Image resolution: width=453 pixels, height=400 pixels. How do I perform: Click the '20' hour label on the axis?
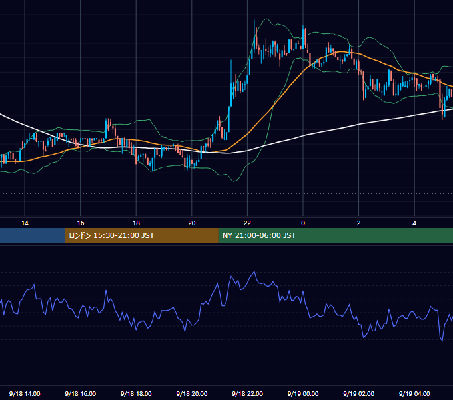192,223
